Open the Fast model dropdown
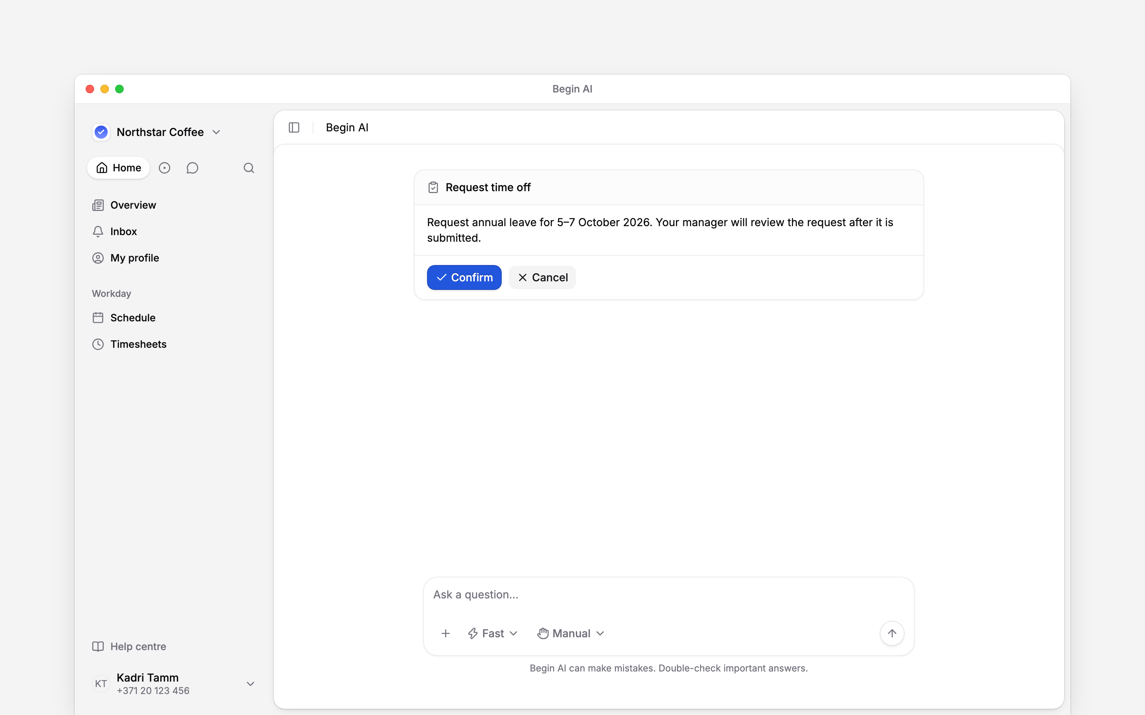This screenshot has height=715, width=1145. 492,633
